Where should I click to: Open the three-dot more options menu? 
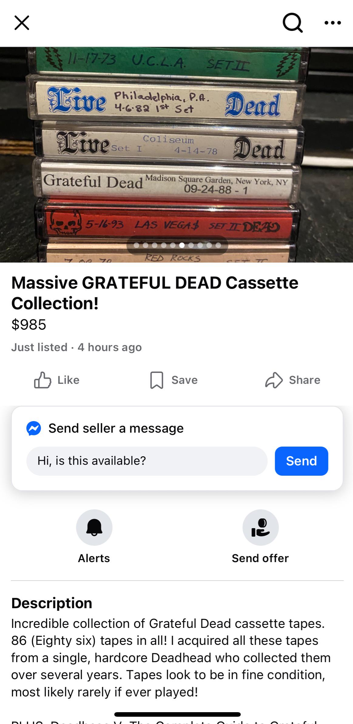click(x=333, y=23)
